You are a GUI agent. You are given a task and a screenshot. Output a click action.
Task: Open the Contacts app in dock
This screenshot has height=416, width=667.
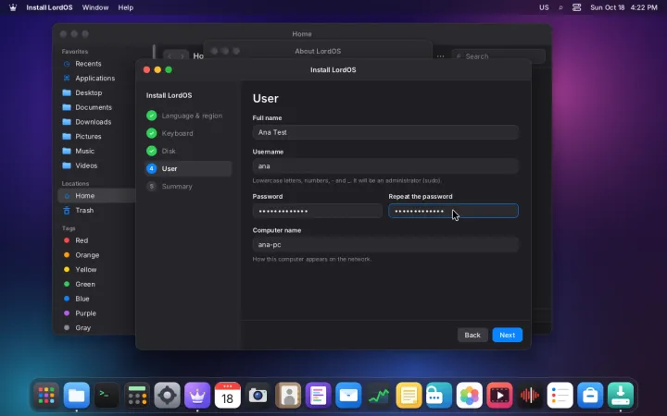click(288, 396)
